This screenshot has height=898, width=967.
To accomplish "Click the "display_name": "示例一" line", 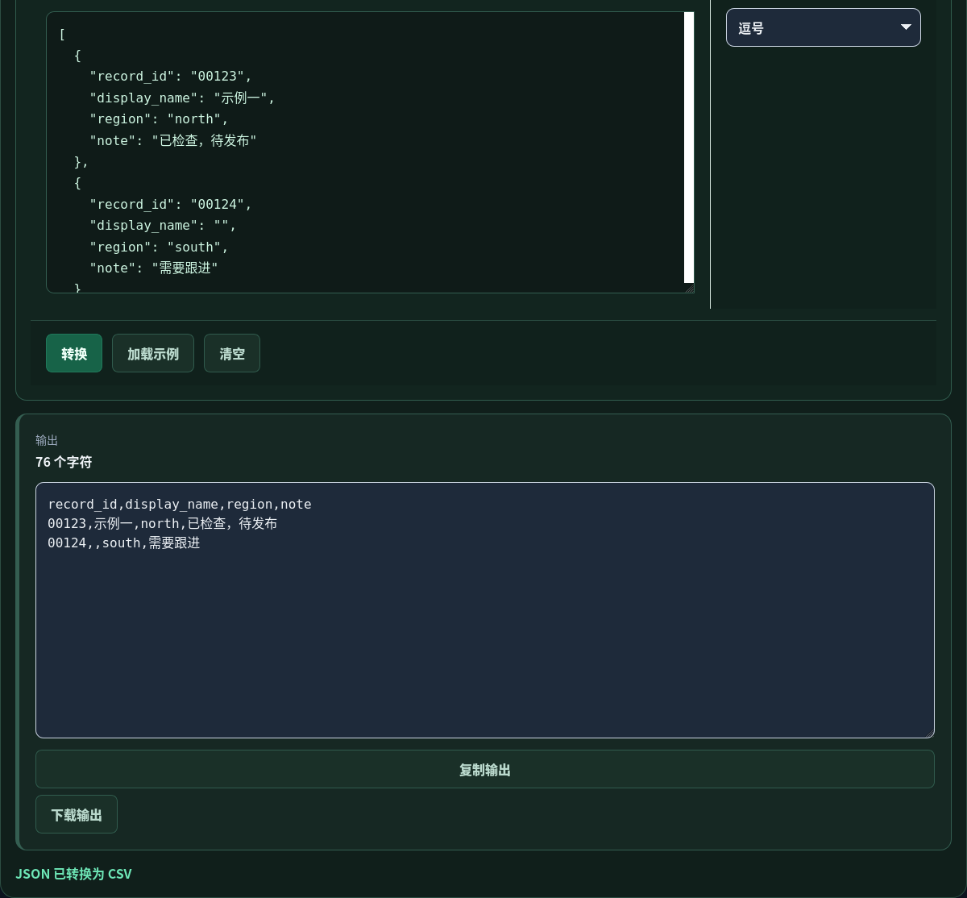I will [182, 98].
